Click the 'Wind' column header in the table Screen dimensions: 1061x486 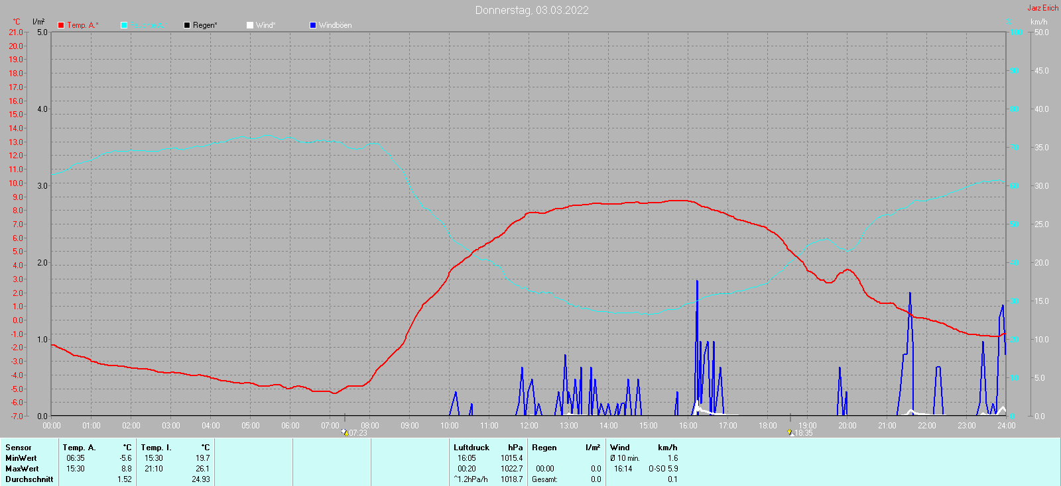(620, 448)
